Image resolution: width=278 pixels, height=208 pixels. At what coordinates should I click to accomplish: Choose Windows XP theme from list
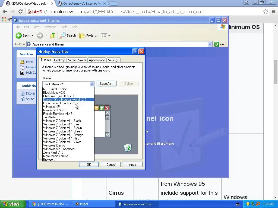pos(68,107)
